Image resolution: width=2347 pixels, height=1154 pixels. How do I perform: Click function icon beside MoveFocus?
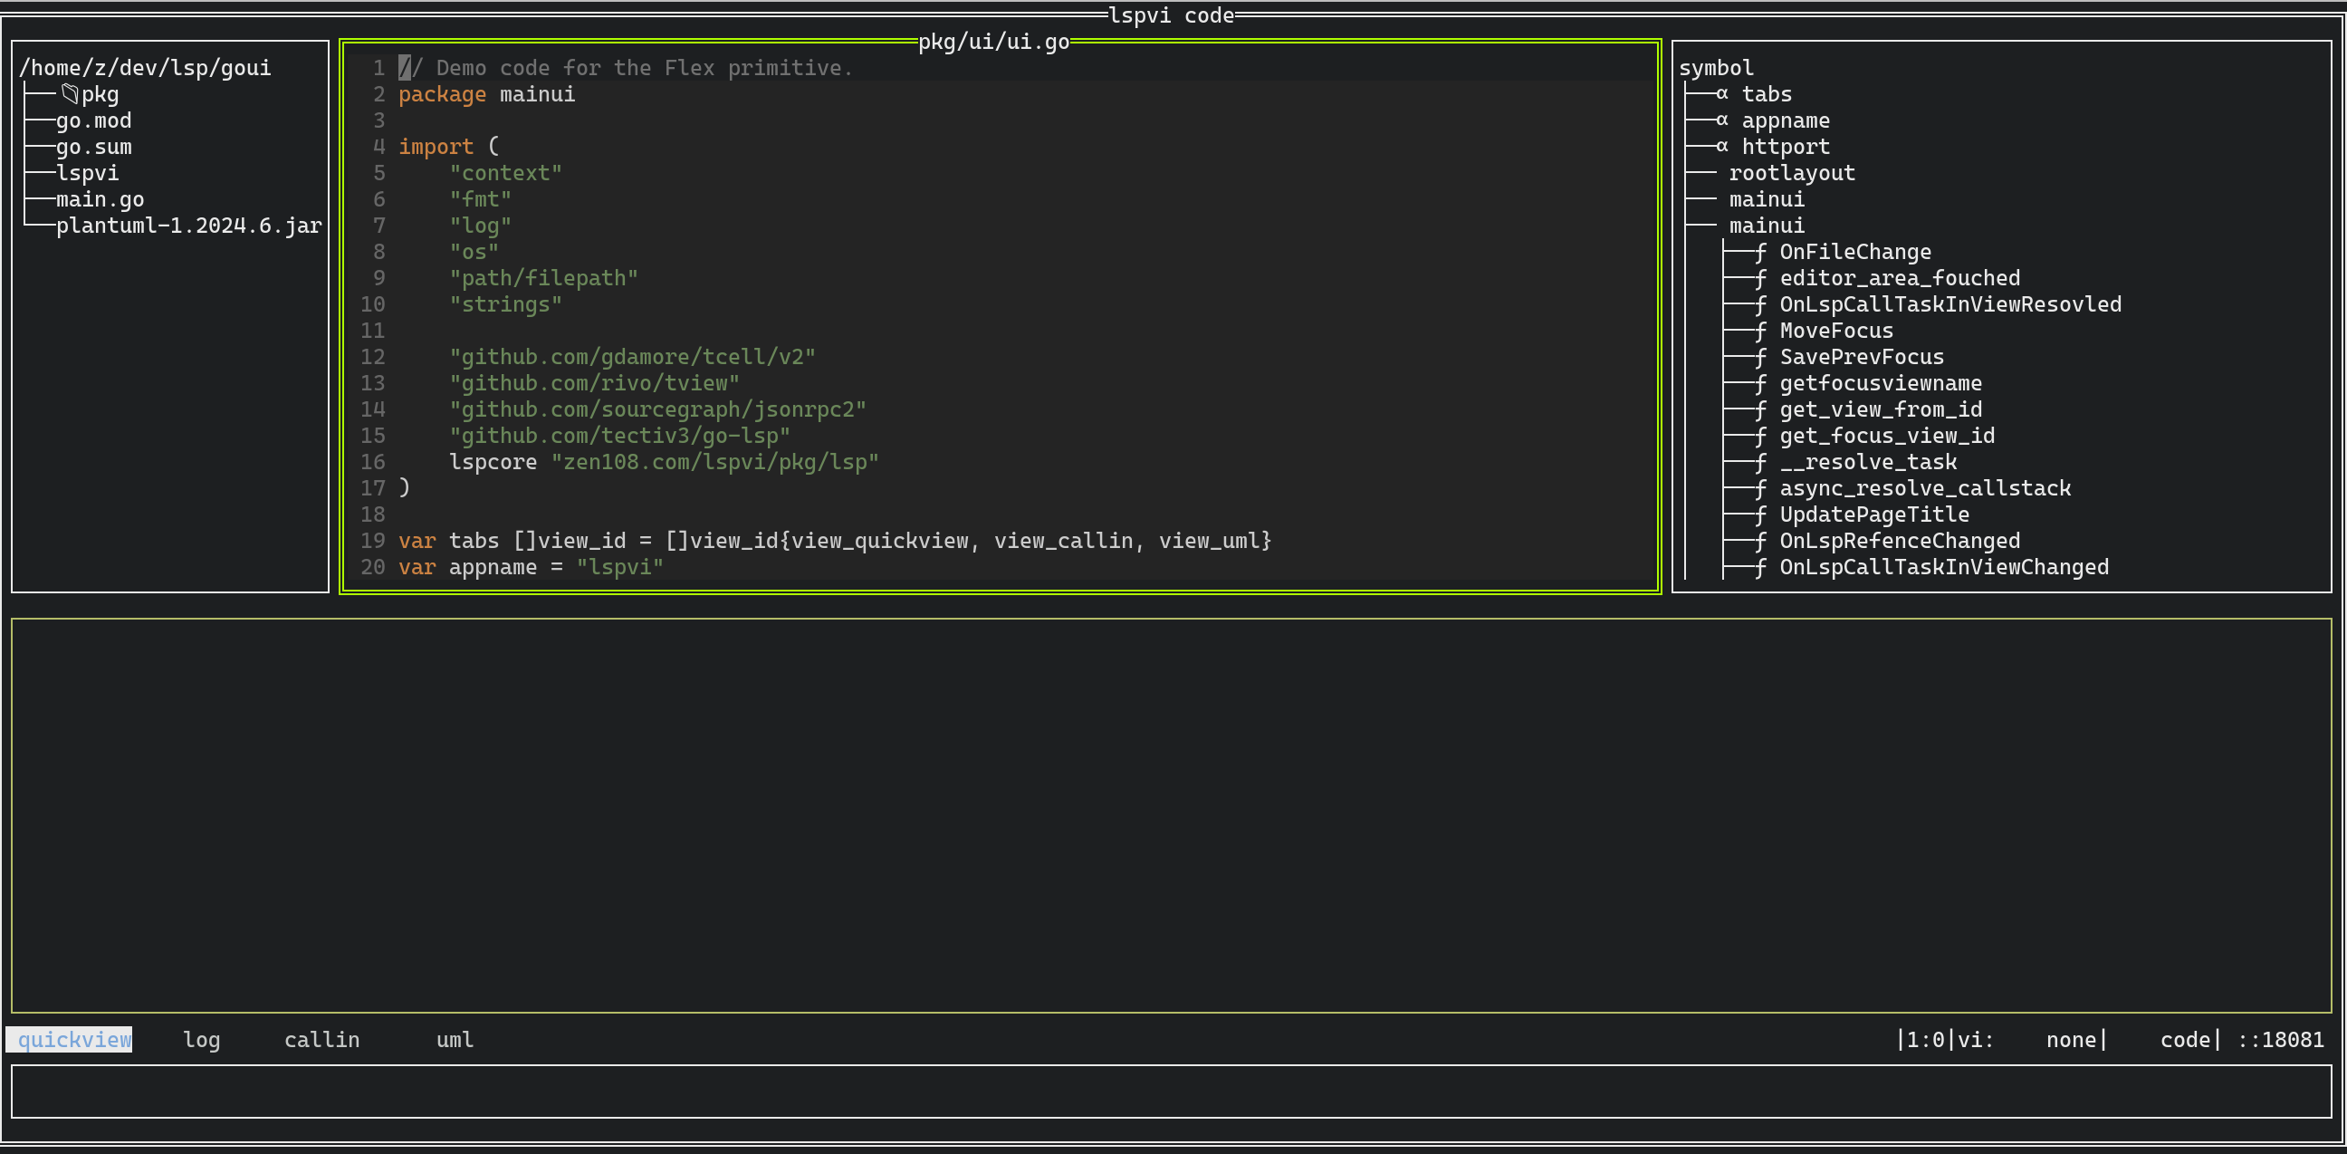pos(1760,332)
